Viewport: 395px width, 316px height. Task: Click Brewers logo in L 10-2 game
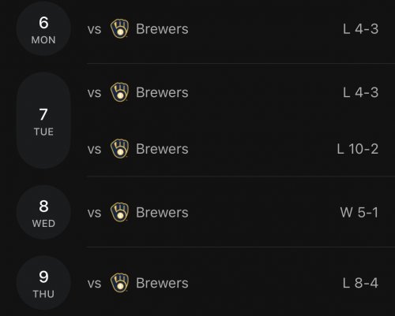coord(119,149)
